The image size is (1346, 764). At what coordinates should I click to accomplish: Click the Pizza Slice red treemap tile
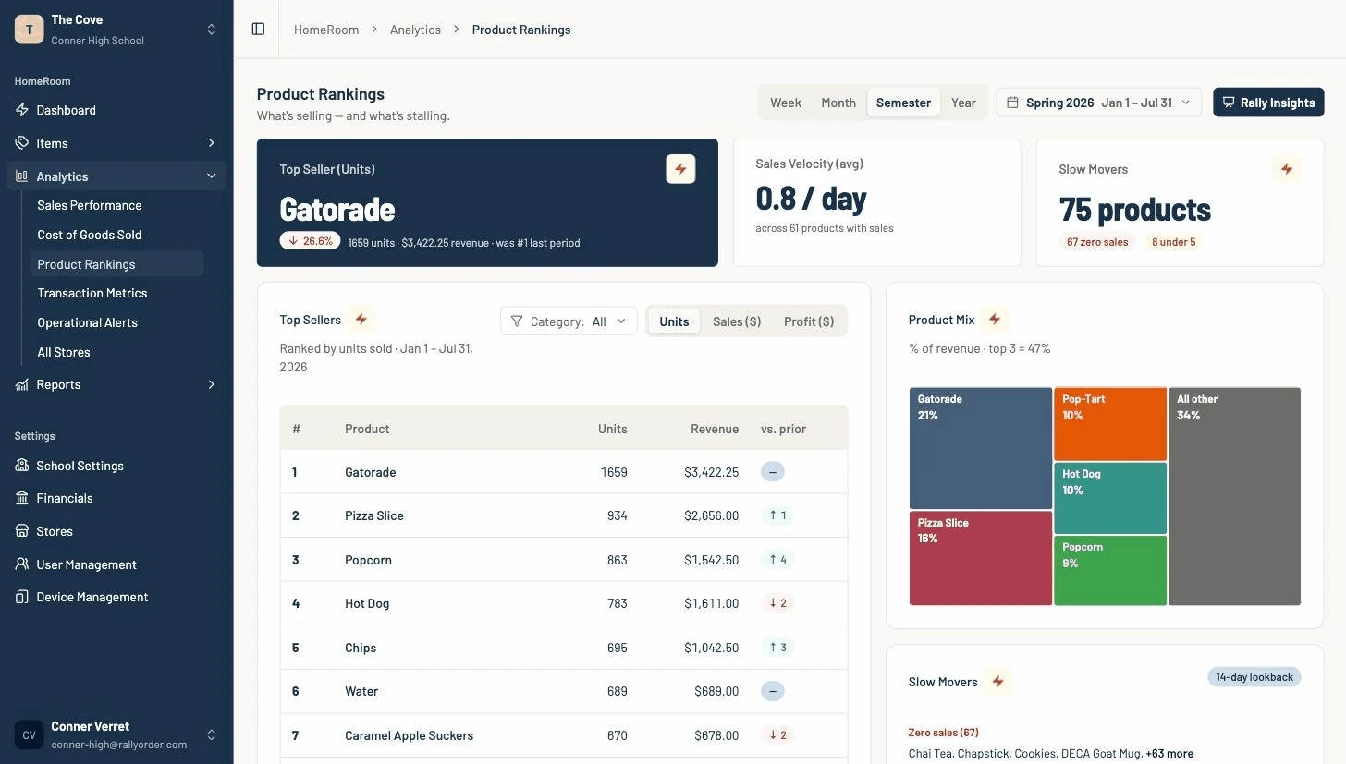pyautogui.click(x=981, y=558)
